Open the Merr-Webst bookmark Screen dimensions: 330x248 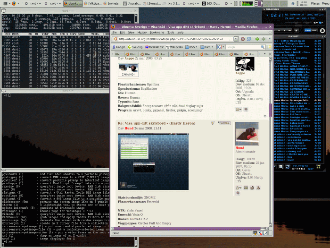[154, 47]
